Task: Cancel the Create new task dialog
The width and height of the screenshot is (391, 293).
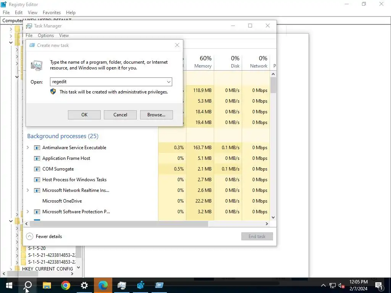Action: click(x=120, y=115)
